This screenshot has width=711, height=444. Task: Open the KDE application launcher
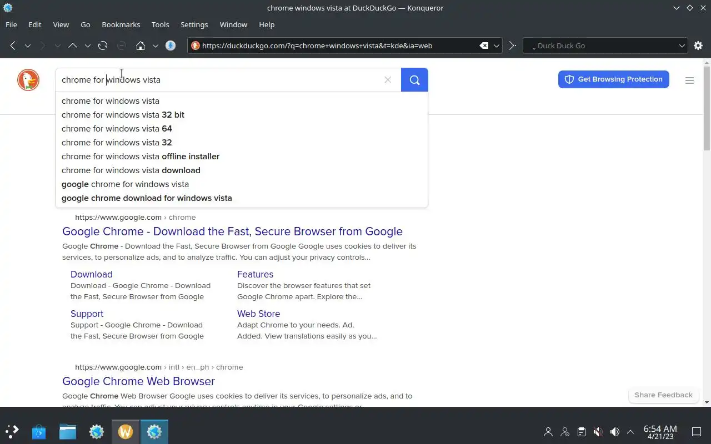(x=12, y=431)
